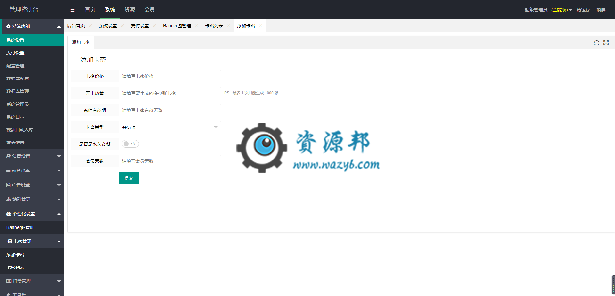The height and width of the screenshot is (296, 615).
Task: Focus the 开卡数量 input field
Action: [x=170, y=93]
